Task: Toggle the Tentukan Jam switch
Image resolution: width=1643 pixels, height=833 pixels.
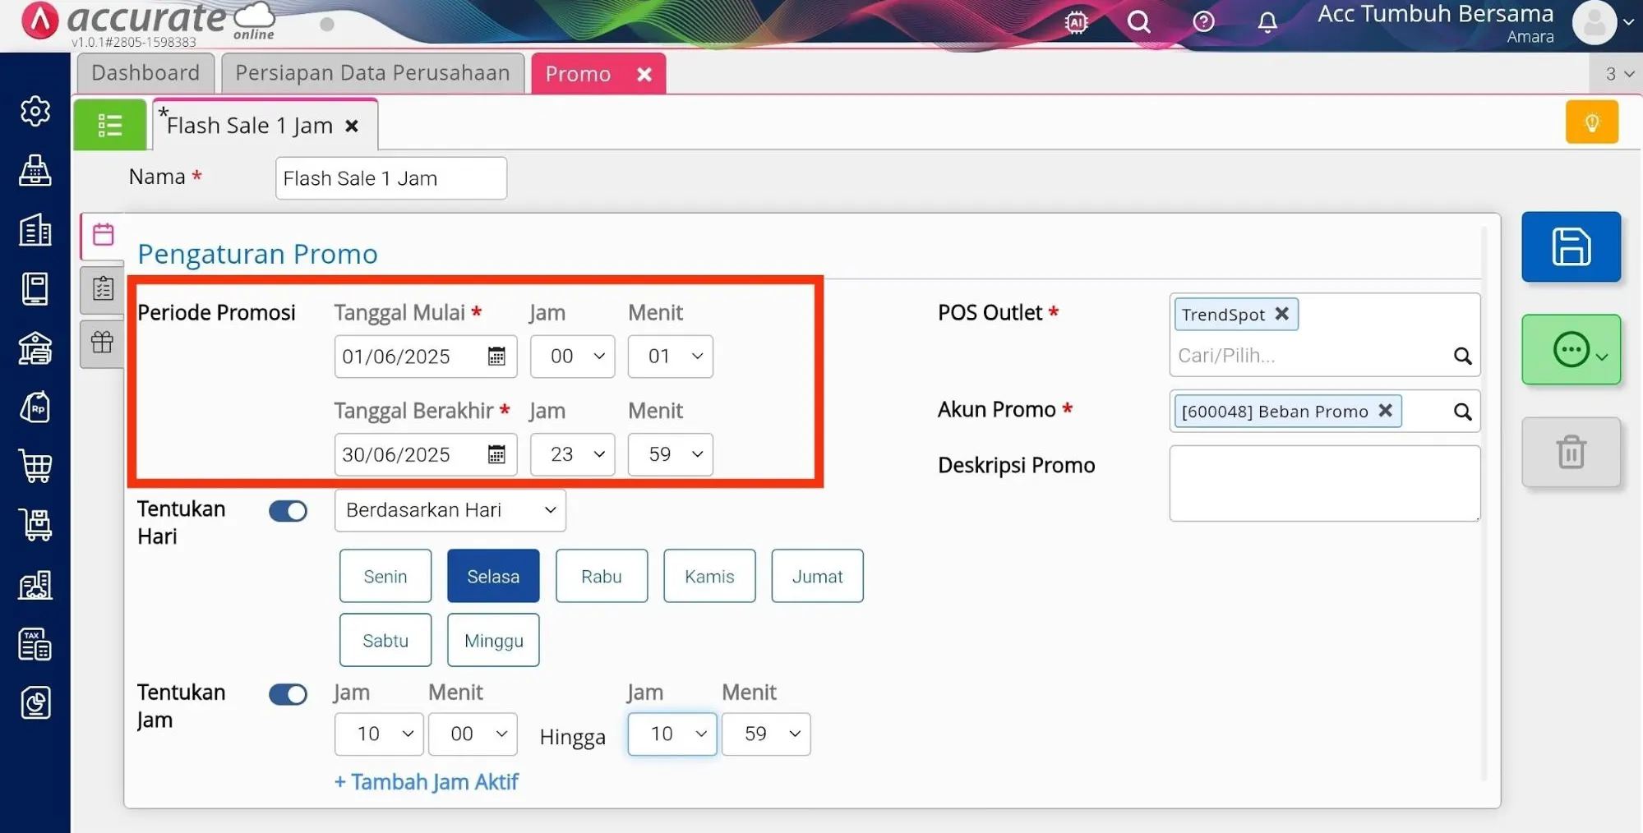Action: (x=288, y=694)
